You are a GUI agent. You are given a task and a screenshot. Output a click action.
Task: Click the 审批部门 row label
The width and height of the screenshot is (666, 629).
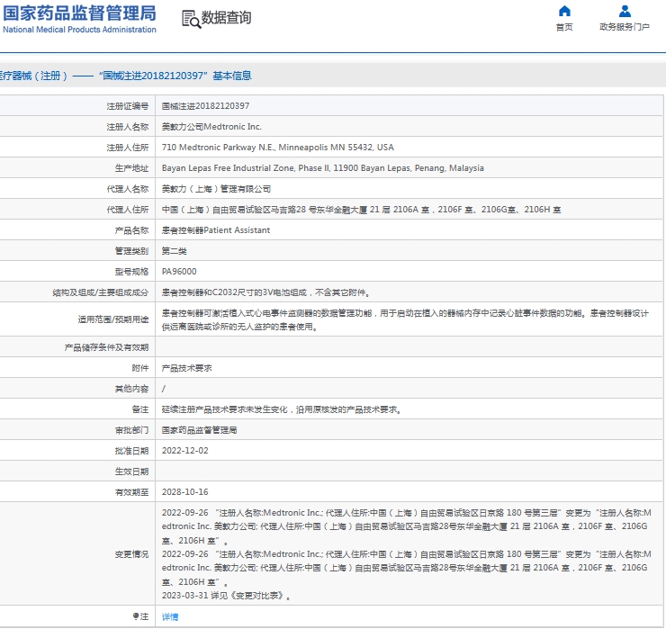(x=131, y=430)
